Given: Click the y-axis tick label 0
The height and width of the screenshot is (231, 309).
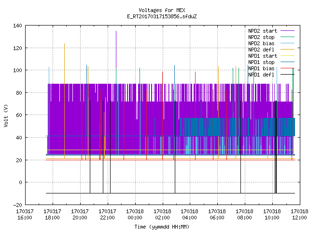Looking at the screenshot, I should coord(20,182).
